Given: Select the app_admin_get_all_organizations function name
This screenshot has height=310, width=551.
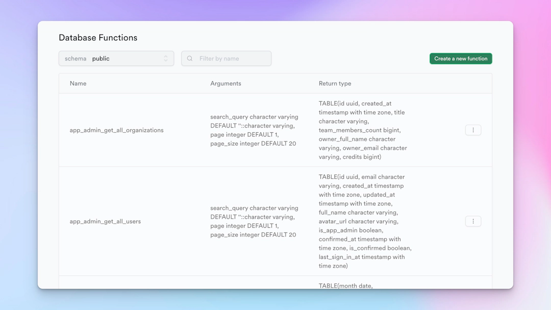Looking at the screenshot, I should click(116, 130).
